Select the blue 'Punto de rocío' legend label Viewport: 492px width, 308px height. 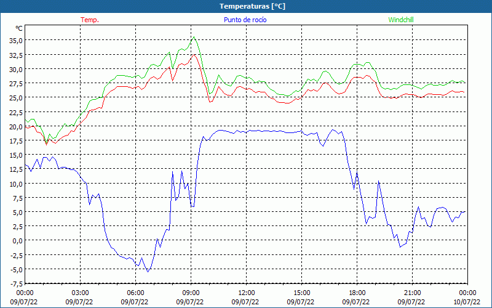pyautogui.click(x=245, y=20)
